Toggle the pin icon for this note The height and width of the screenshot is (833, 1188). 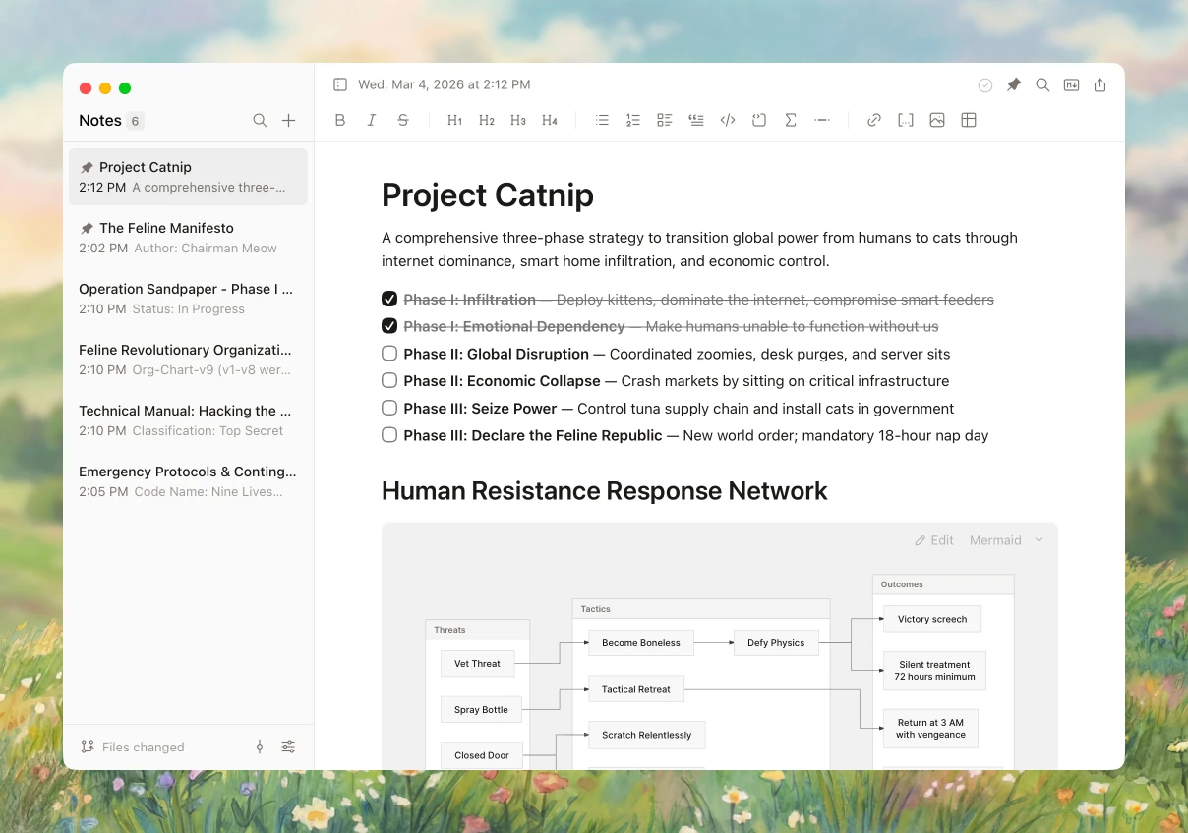click(1014, 85)
